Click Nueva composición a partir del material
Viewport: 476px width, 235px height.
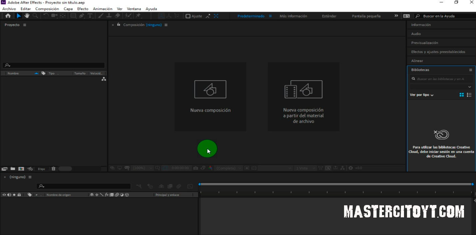(x=303, y=97)
